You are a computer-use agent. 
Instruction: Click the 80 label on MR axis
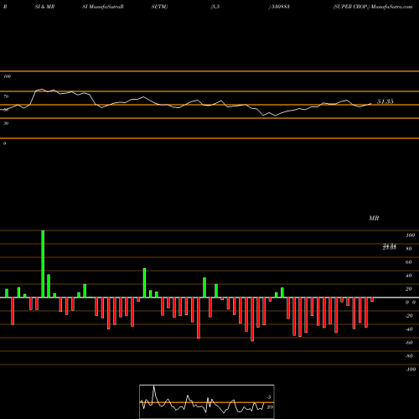click(x=409, y=249)
